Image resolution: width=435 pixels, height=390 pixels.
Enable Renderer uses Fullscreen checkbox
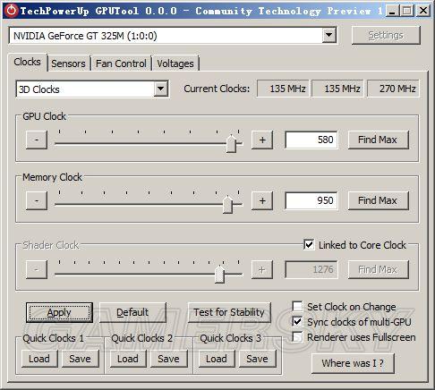pos(297,337)
